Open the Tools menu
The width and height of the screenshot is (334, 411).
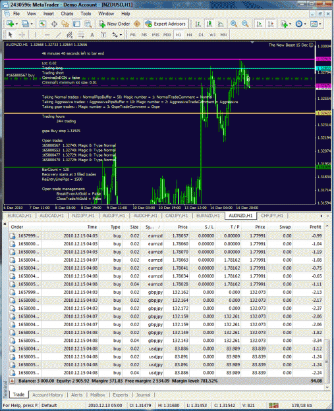[86, 14]
